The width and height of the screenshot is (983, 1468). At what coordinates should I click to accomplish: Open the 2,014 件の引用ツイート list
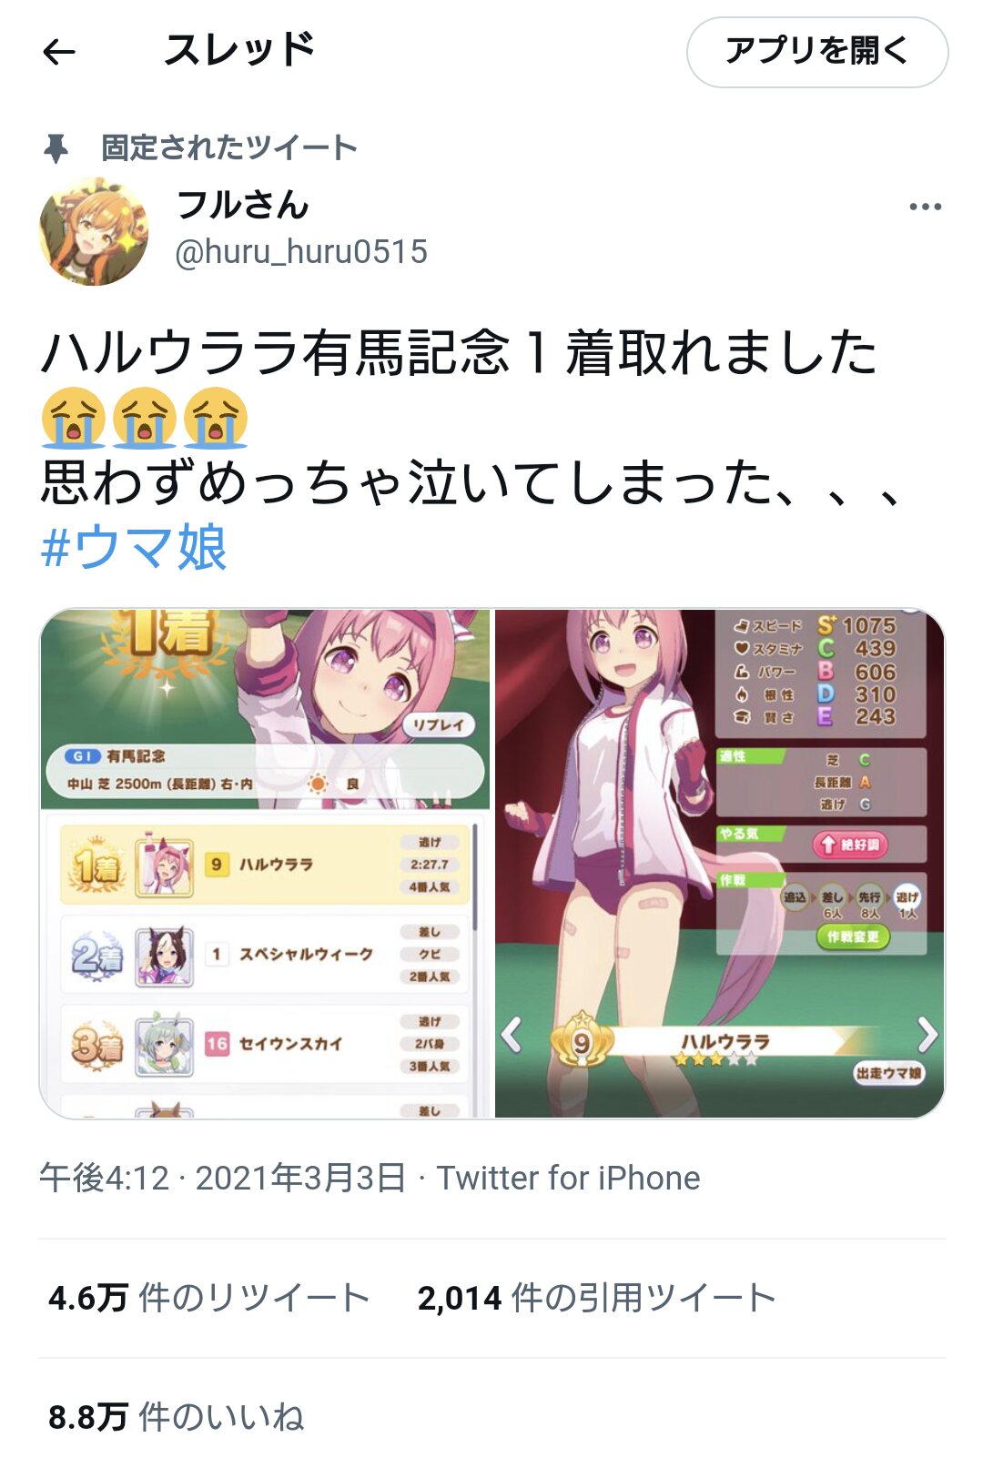pyautogui.click(x=596, y=1298)
